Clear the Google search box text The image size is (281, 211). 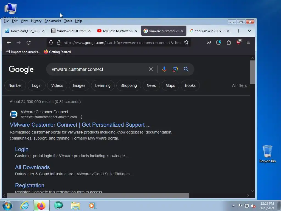(x=151, y=69)
